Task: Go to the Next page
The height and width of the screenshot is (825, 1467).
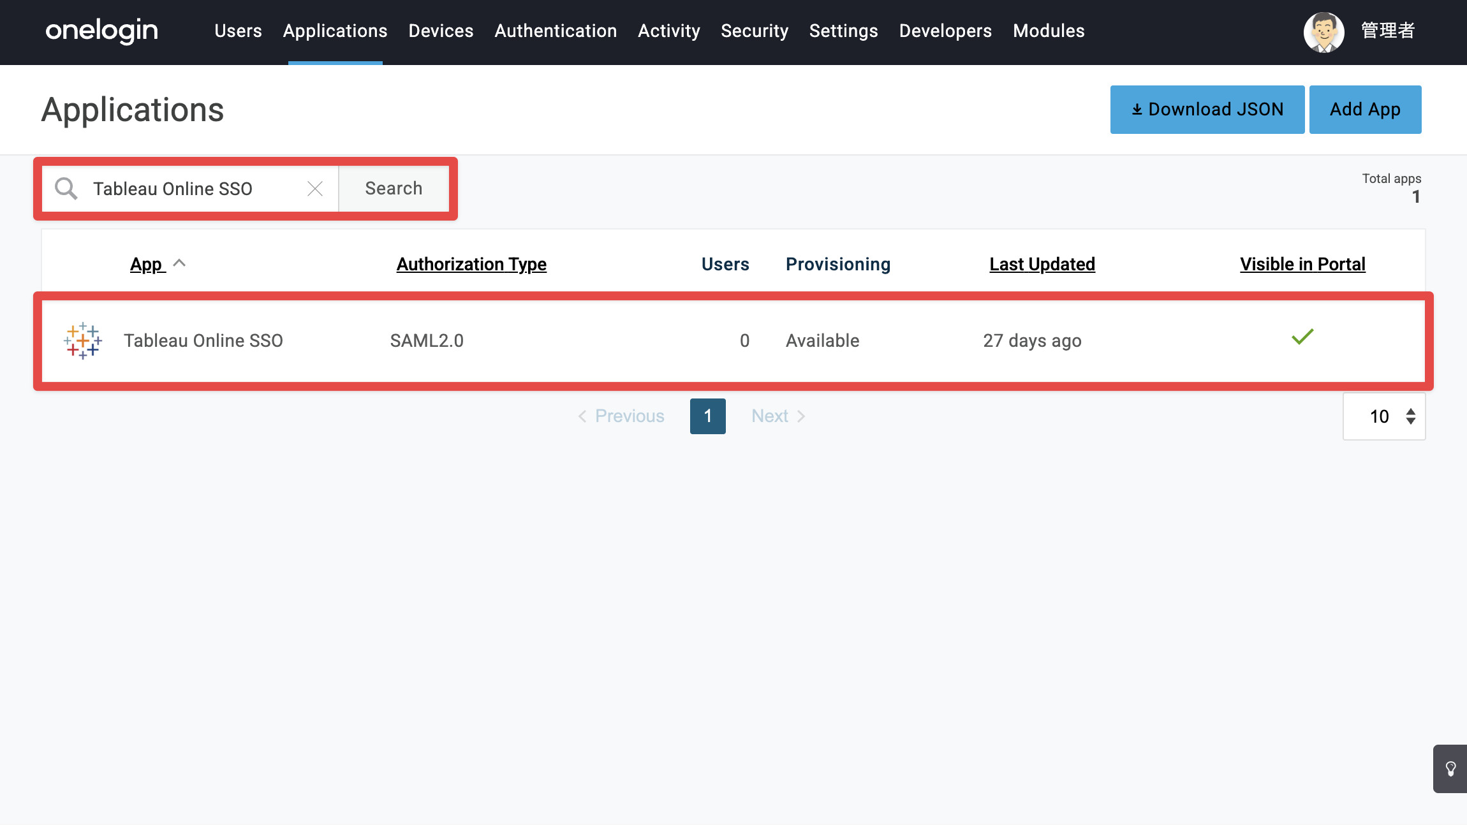Action: [x=778, y=416]
